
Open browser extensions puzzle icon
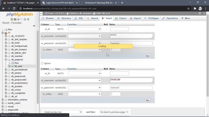pos(195,8)
